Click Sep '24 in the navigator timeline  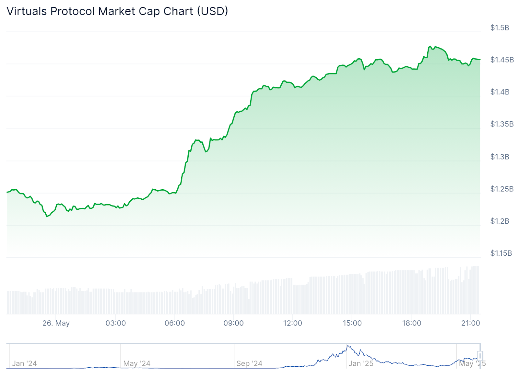tap(249, 364)
